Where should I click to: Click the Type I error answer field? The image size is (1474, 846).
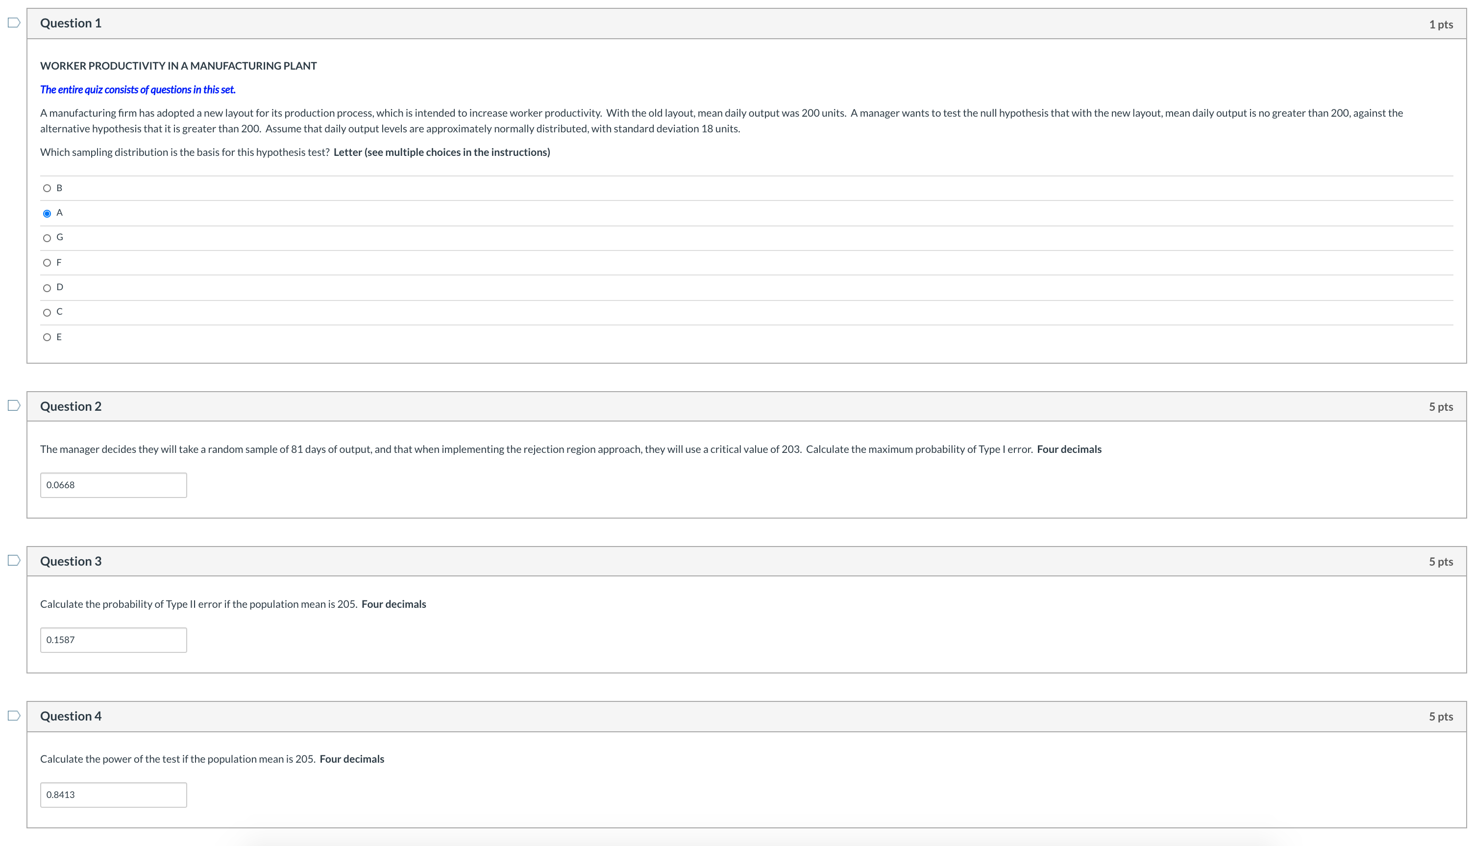[x=113, y=485]
